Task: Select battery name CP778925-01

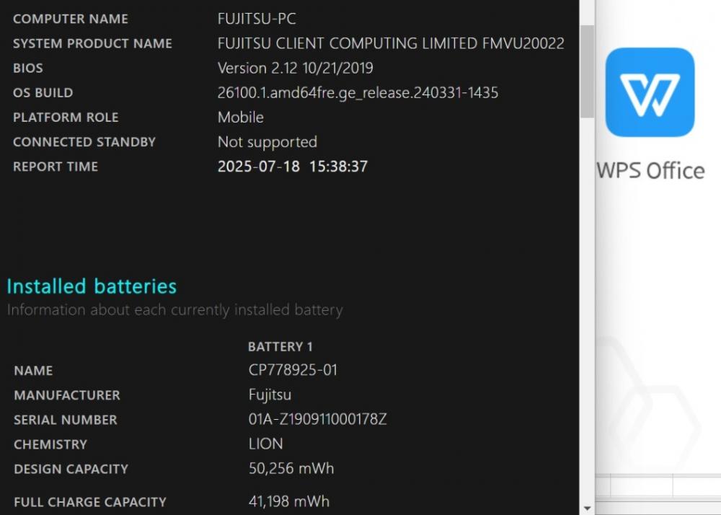Action: 293,370
